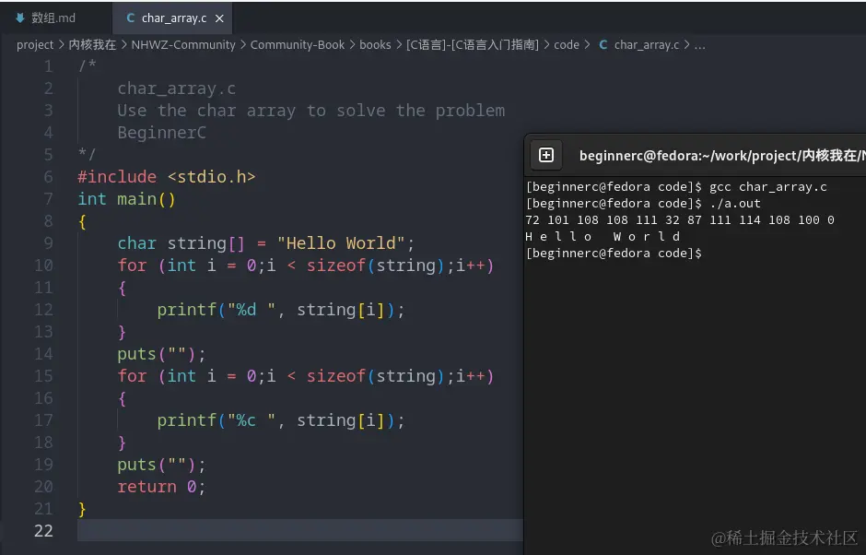Open the 内核我在 breadcrumb segment
This screenshot has width=866, height=555.
click(x=92, y=45)
